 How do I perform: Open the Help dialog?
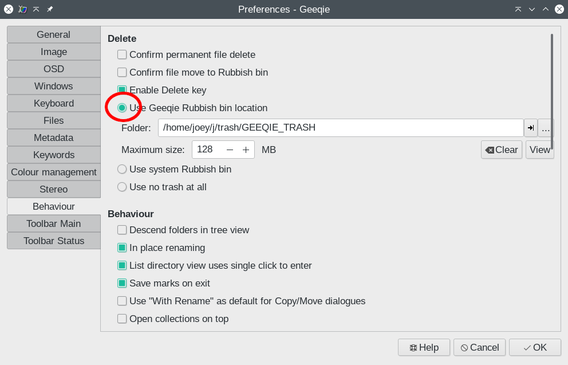point(424,347)
